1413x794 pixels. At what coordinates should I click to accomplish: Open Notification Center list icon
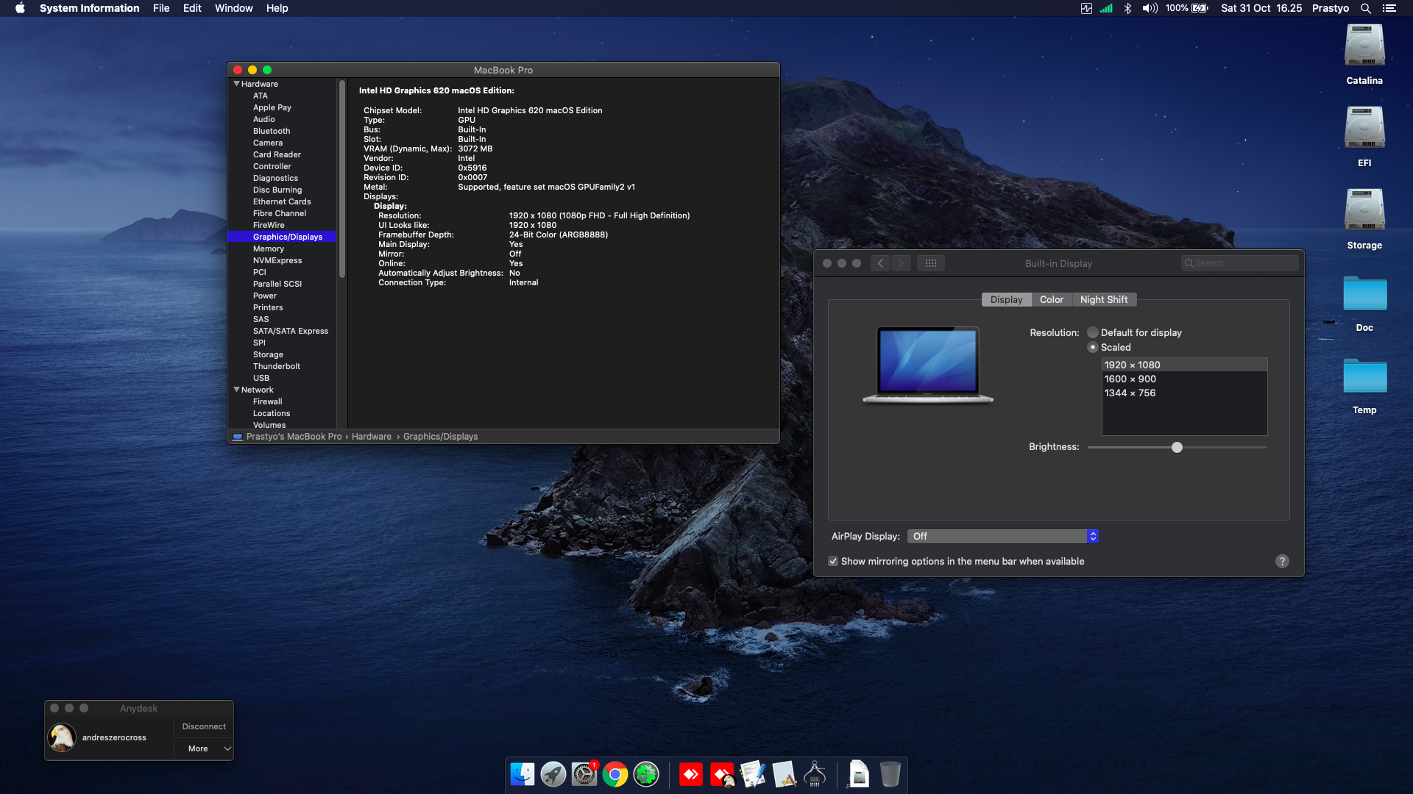point(1389,8)
